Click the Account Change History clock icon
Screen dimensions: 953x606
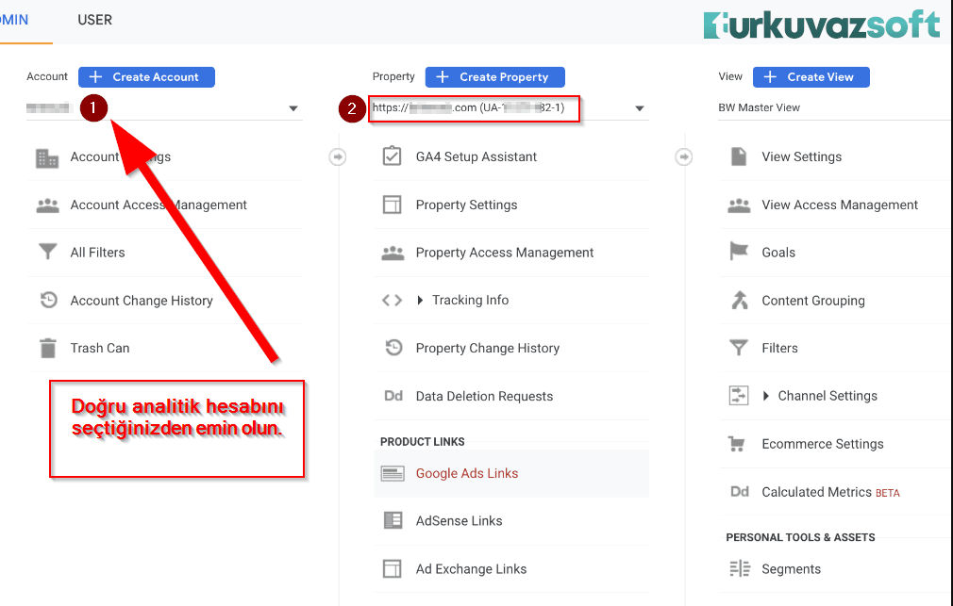(48, 300)
